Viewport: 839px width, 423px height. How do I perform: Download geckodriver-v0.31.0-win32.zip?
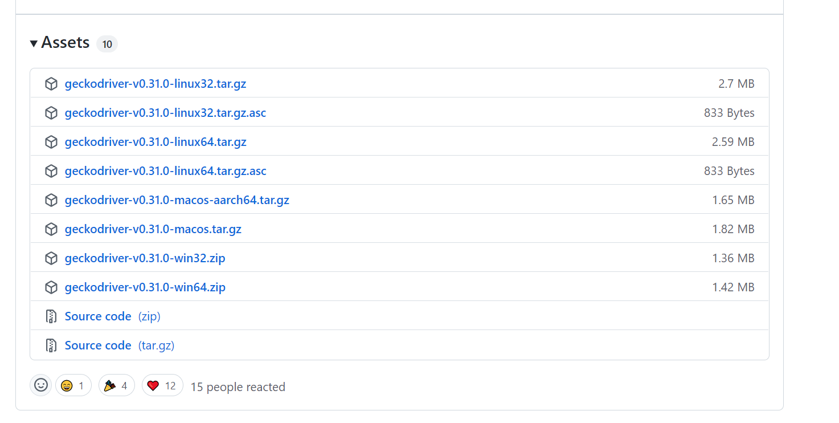tap(145, 258)
